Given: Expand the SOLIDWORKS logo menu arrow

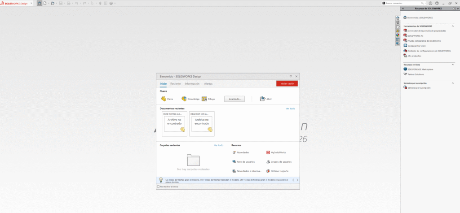Looking at the screenshot, I should (31, 3).
